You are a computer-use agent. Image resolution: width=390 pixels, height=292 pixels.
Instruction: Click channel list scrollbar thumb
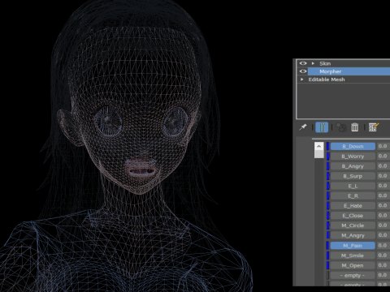pos(319,154)
